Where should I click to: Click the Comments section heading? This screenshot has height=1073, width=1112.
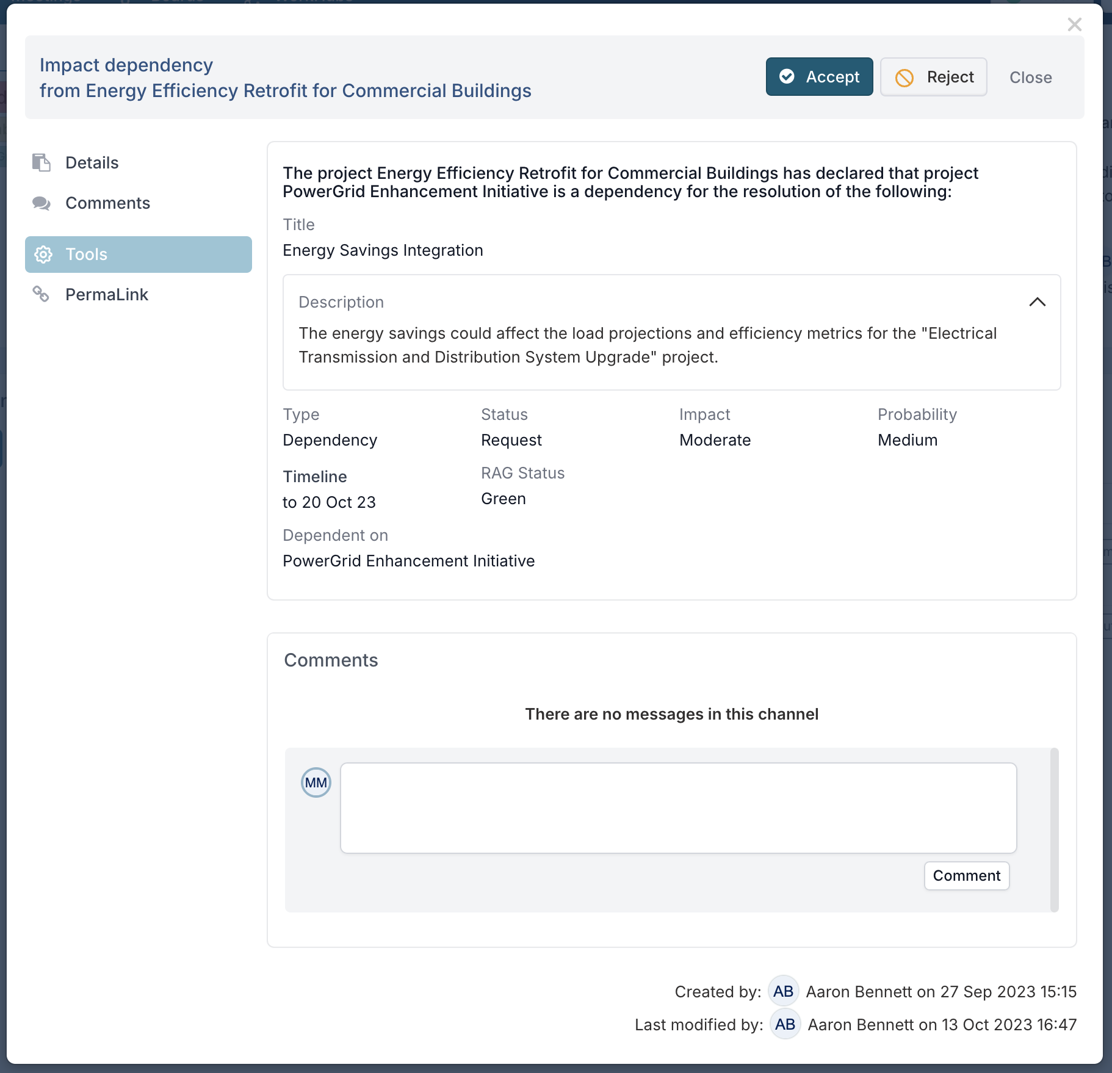(x=331, y=660)
